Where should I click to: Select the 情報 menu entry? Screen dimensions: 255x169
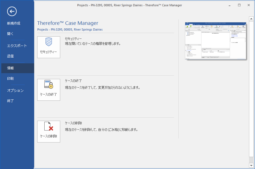(18, 68)
